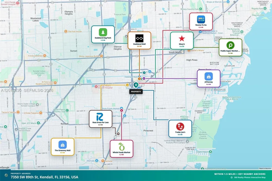Click Q'Onda Taqueria restaurant pin
Viewport: 272px width, 181px height.
click(41, 113)
